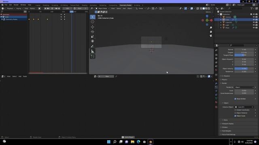Open taskbar Search magnifier
This screenshot has width=259, height=145.
coord(115,142)
